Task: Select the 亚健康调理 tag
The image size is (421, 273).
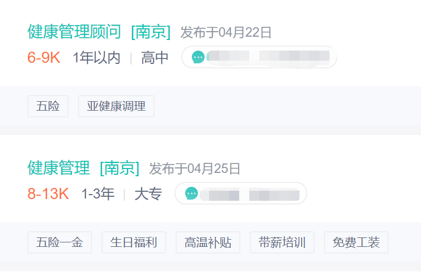Action: click(116, 106)
